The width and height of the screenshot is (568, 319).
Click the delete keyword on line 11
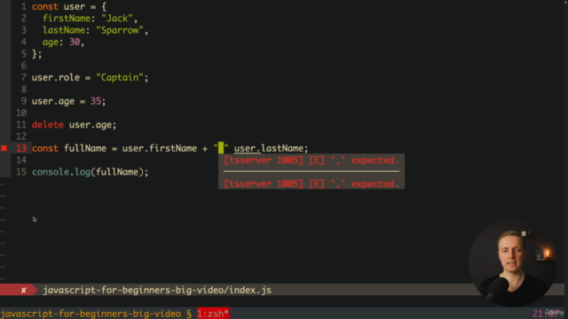pos(48,125)
